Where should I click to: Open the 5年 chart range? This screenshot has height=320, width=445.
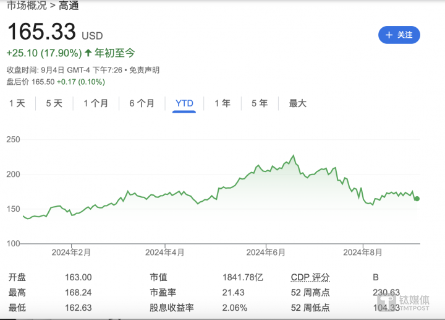tap(260, 103)
